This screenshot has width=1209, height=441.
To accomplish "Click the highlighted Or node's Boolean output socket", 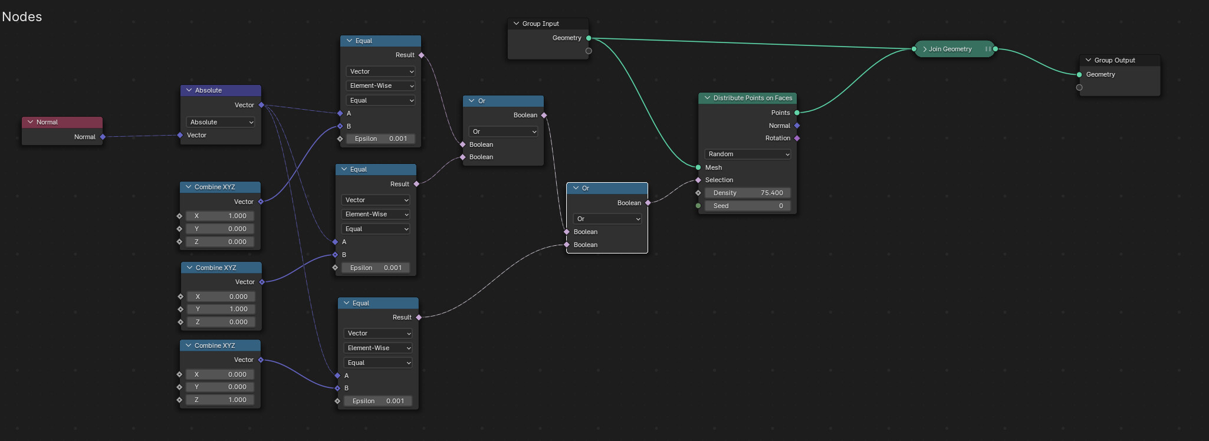I will tap(648, 203).
